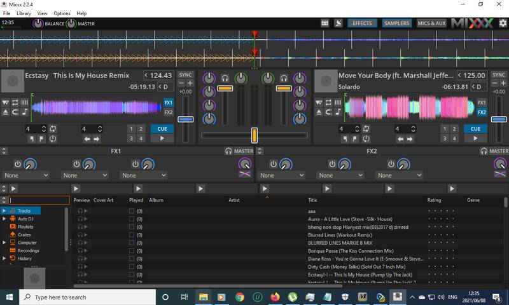This screenshot has height=305, width=509.
Task: Click the crossfader slider handle
Action: click(254, 135)
